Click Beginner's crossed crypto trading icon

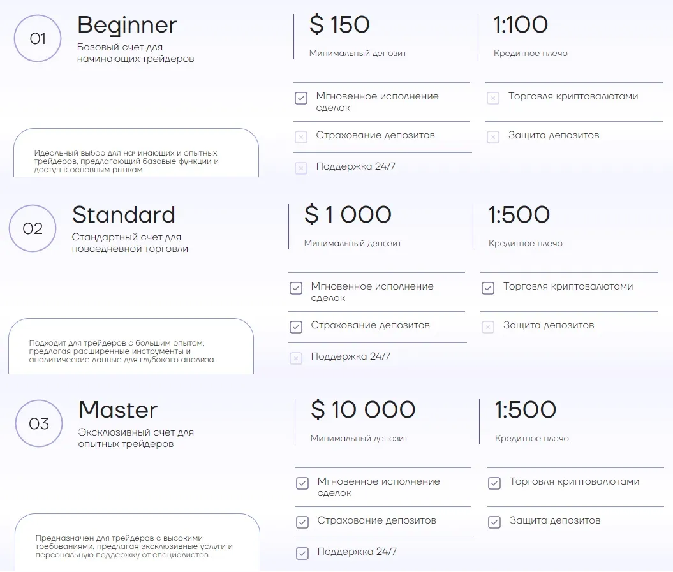click(x=493, y=98)
